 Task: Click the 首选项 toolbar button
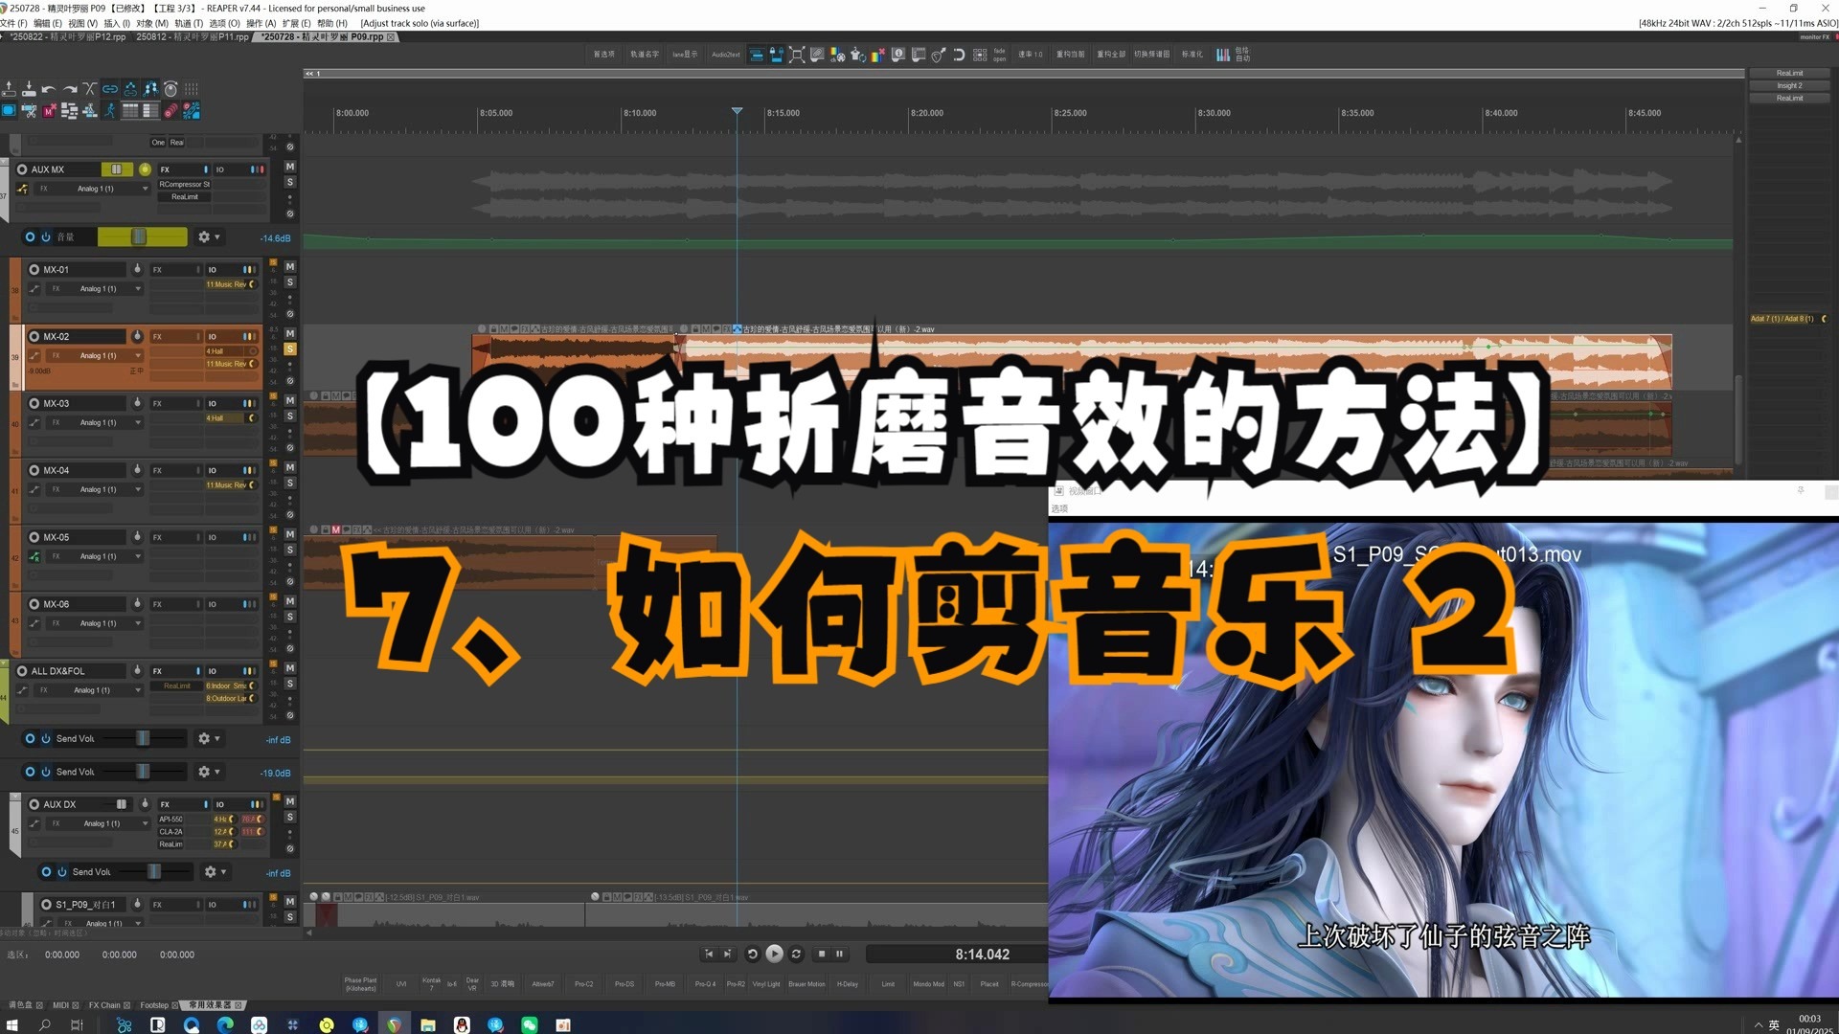pos(604,55)
